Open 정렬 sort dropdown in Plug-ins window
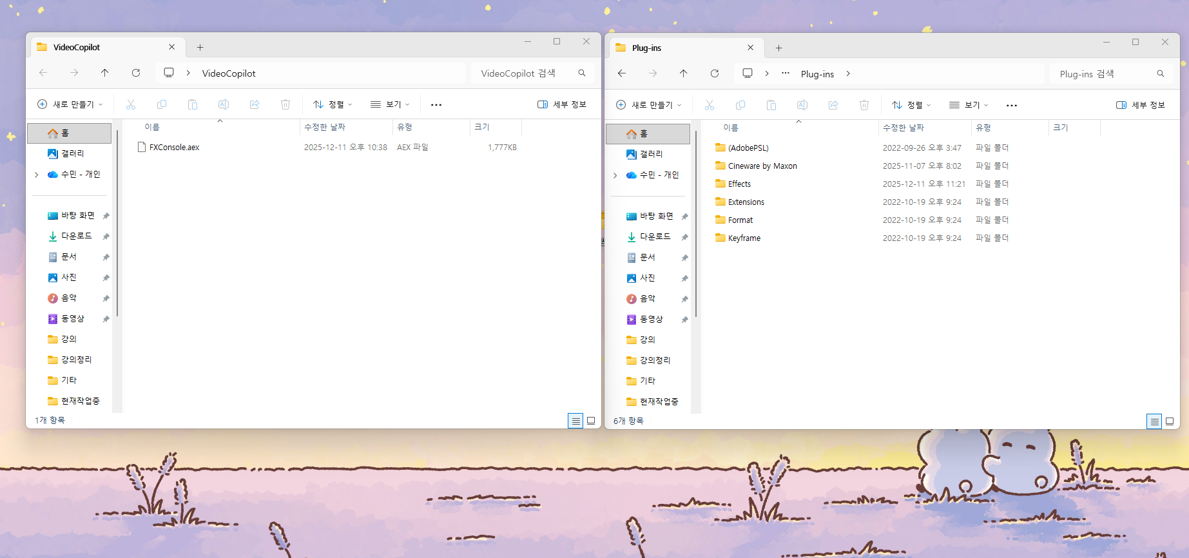The image size is (1189, 558). 911,105
